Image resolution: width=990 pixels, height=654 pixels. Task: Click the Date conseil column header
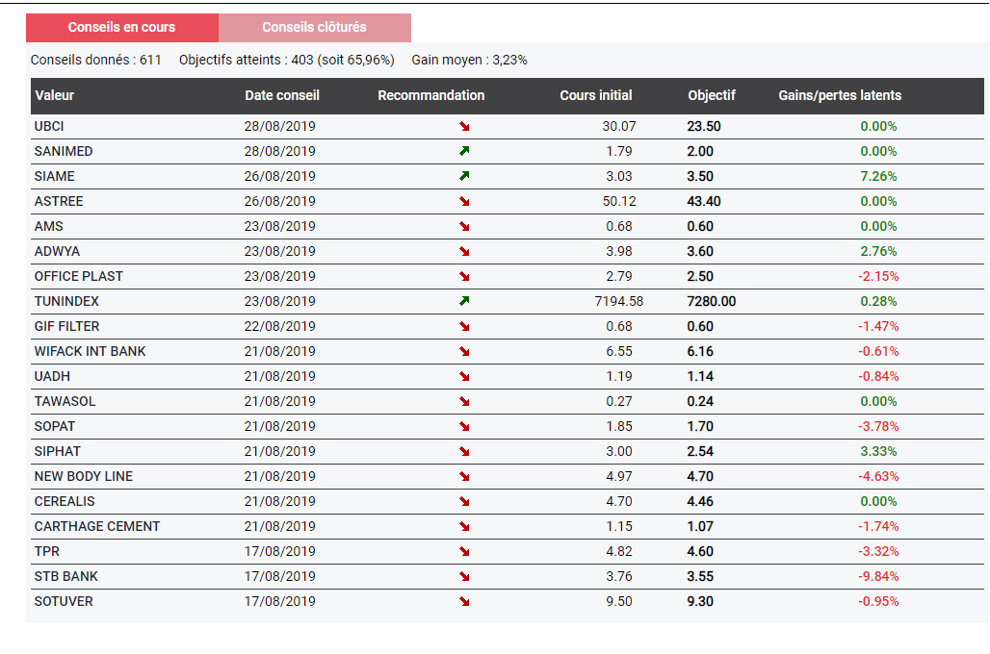[282, 96]
